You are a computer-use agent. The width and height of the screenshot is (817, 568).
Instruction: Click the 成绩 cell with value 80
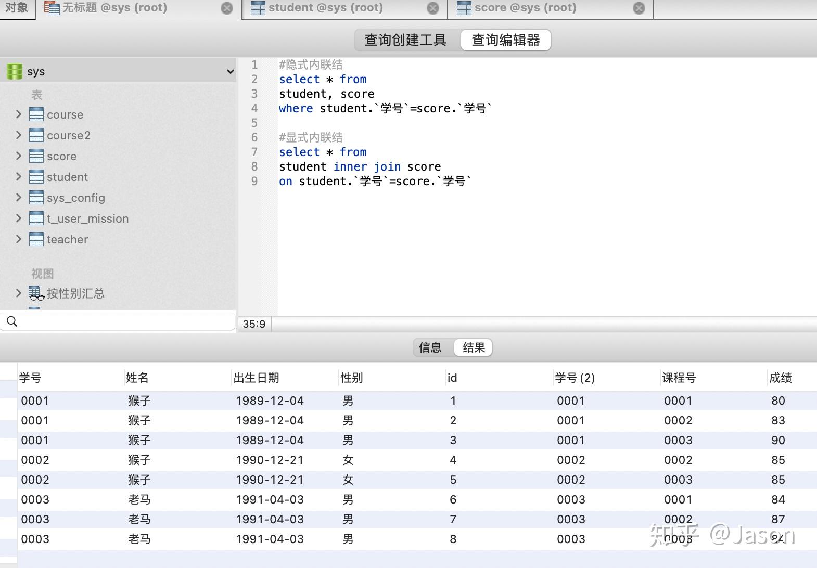tap(778, 401)
